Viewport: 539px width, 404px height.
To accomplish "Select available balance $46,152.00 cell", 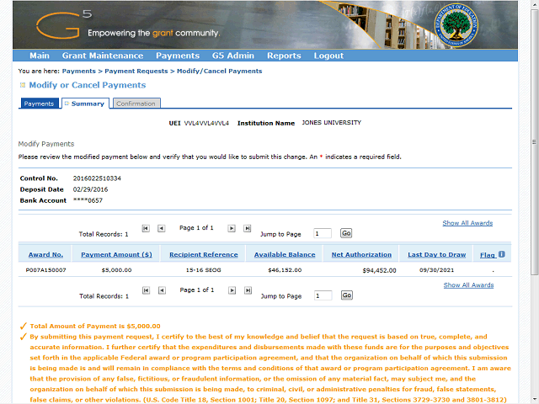I will pyautogui.click(x=285, y=270).
